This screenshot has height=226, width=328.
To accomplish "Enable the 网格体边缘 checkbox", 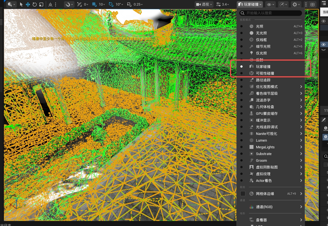I will coord(243,194).
